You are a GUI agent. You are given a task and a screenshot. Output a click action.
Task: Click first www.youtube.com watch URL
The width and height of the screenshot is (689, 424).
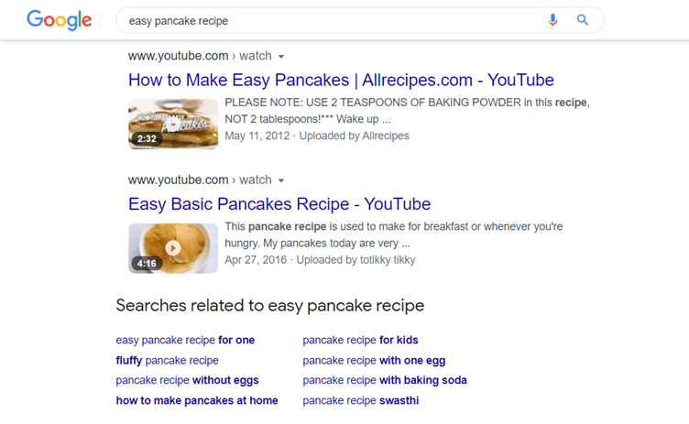pos(200,56)
